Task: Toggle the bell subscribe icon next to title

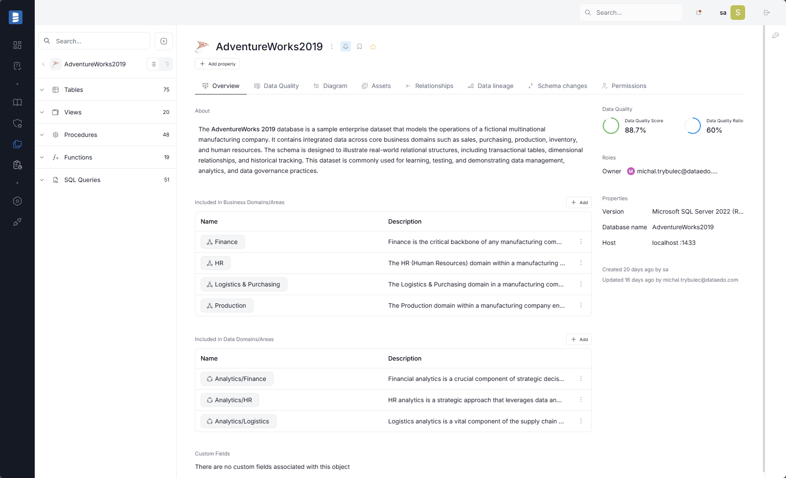Action: coord(346,46)
